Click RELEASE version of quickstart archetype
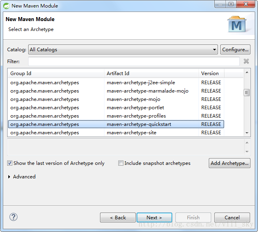This screenshot has height=232, width=258. click(x=211, y=124)
